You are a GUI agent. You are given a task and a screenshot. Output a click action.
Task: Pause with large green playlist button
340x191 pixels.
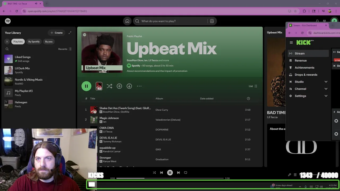pos(86,86)
